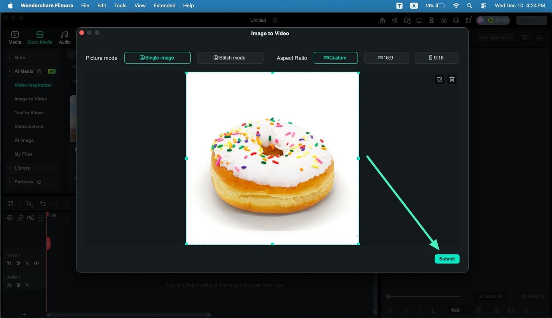
Task: Hide the Video 1 track with the eye toggle
Action: point(37,263)
